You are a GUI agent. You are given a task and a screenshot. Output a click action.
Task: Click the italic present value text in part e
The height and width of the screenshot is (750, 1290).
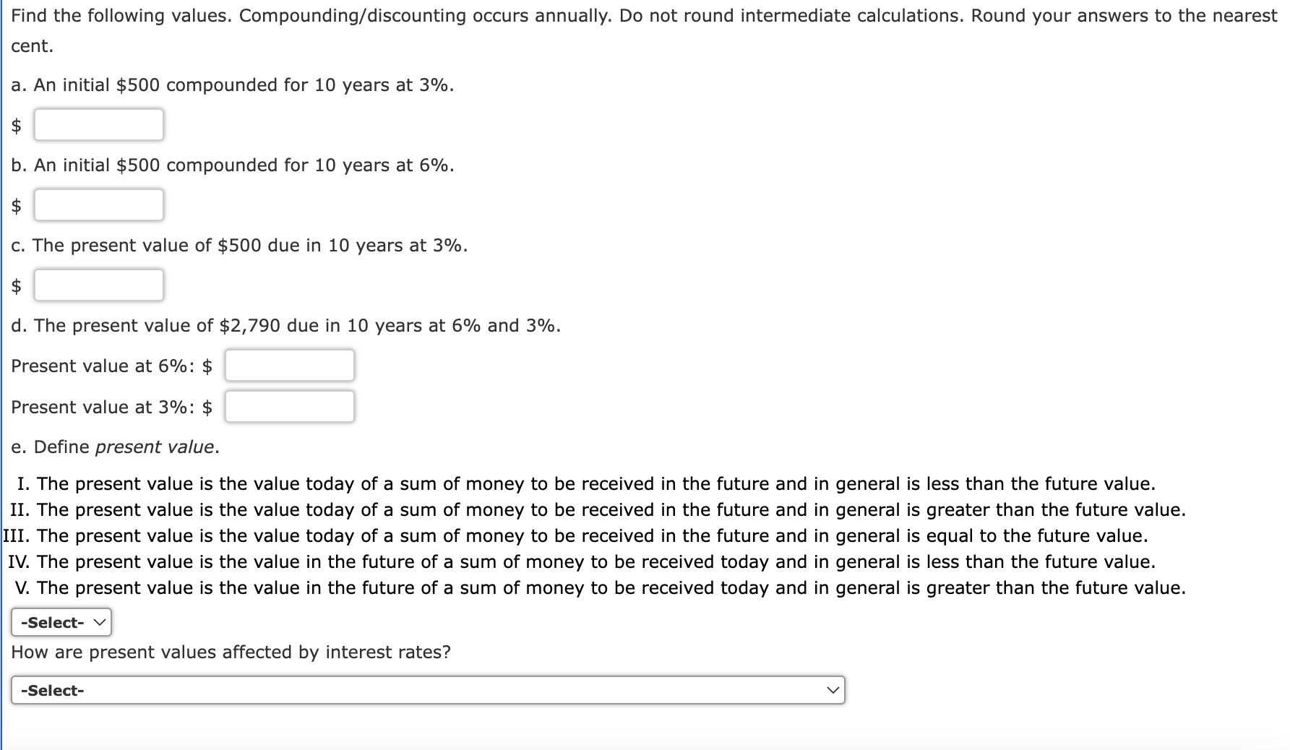pos(153,447)
